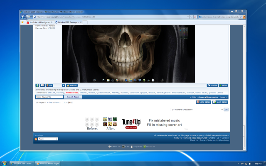Click the Go button beside forum jump
266x166 pixels.
tap(226, 110)
